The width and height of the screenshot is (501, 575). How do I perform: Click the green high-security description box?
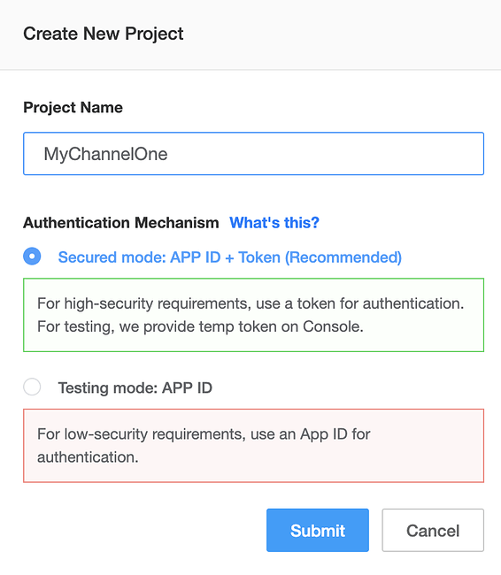pos(254,315)
